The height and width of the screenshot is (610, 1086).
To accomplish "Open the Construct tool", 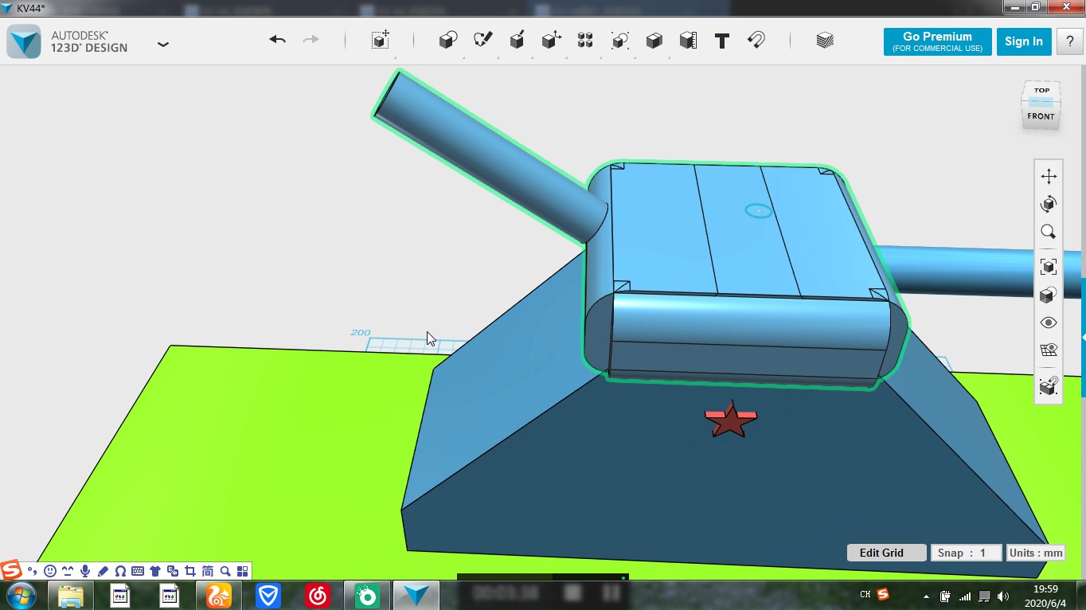I will tap(517, 41).
